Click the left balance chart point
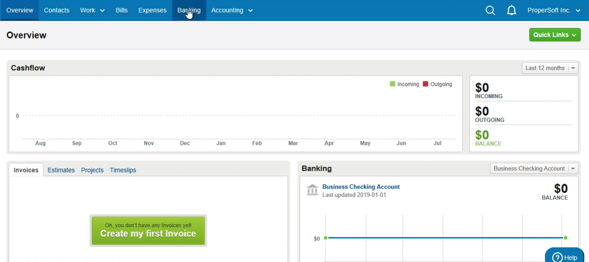 click(326, 238)
